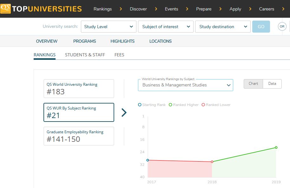Go to the HIGHLIGHTS section
The height and width of the screenshot is (188, 290).
(x=122, y=41)
